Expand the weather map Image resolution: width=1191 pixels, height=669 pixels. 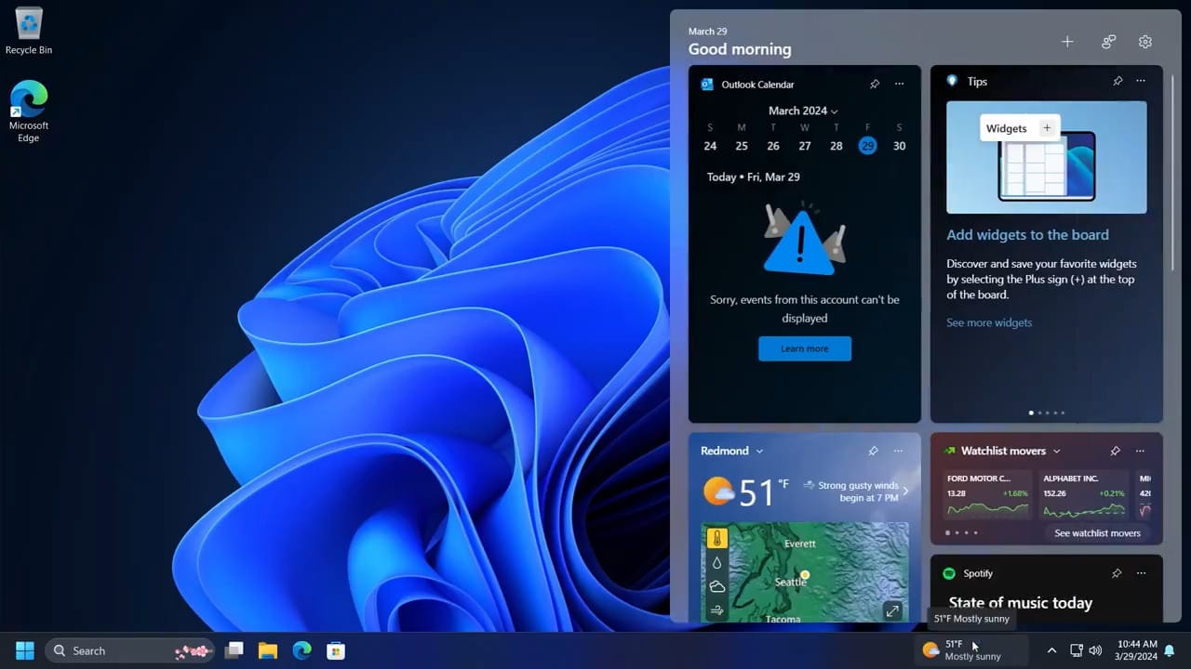click(892, 610)
